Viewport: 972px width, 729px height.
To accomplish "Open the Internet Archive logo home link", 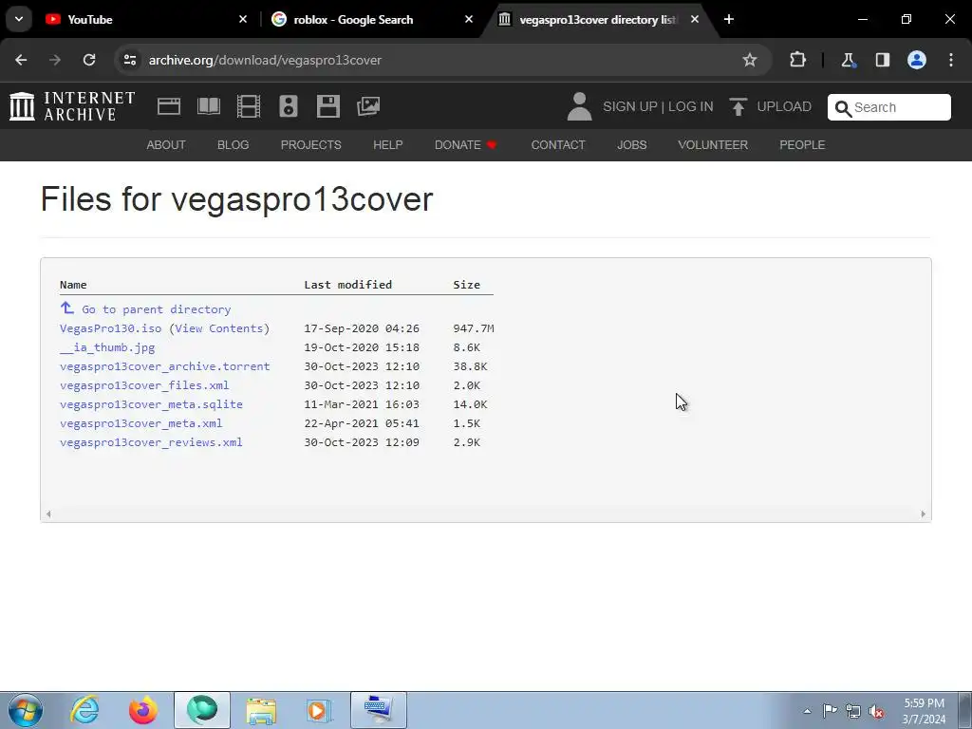I will point(72,106).
